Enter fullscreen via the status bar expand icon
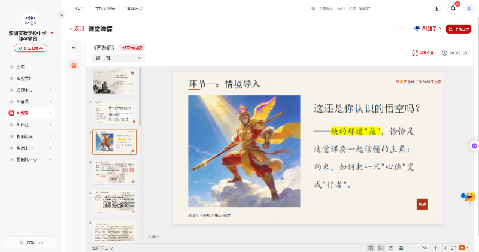 coord(453,248)
